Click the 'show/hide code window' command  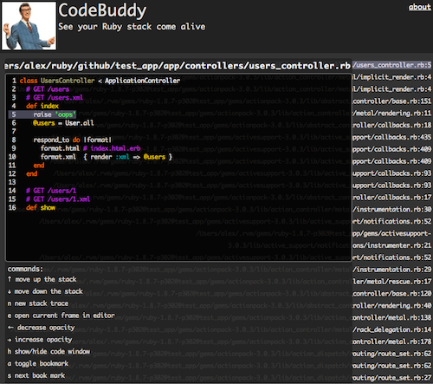[48, 352]
